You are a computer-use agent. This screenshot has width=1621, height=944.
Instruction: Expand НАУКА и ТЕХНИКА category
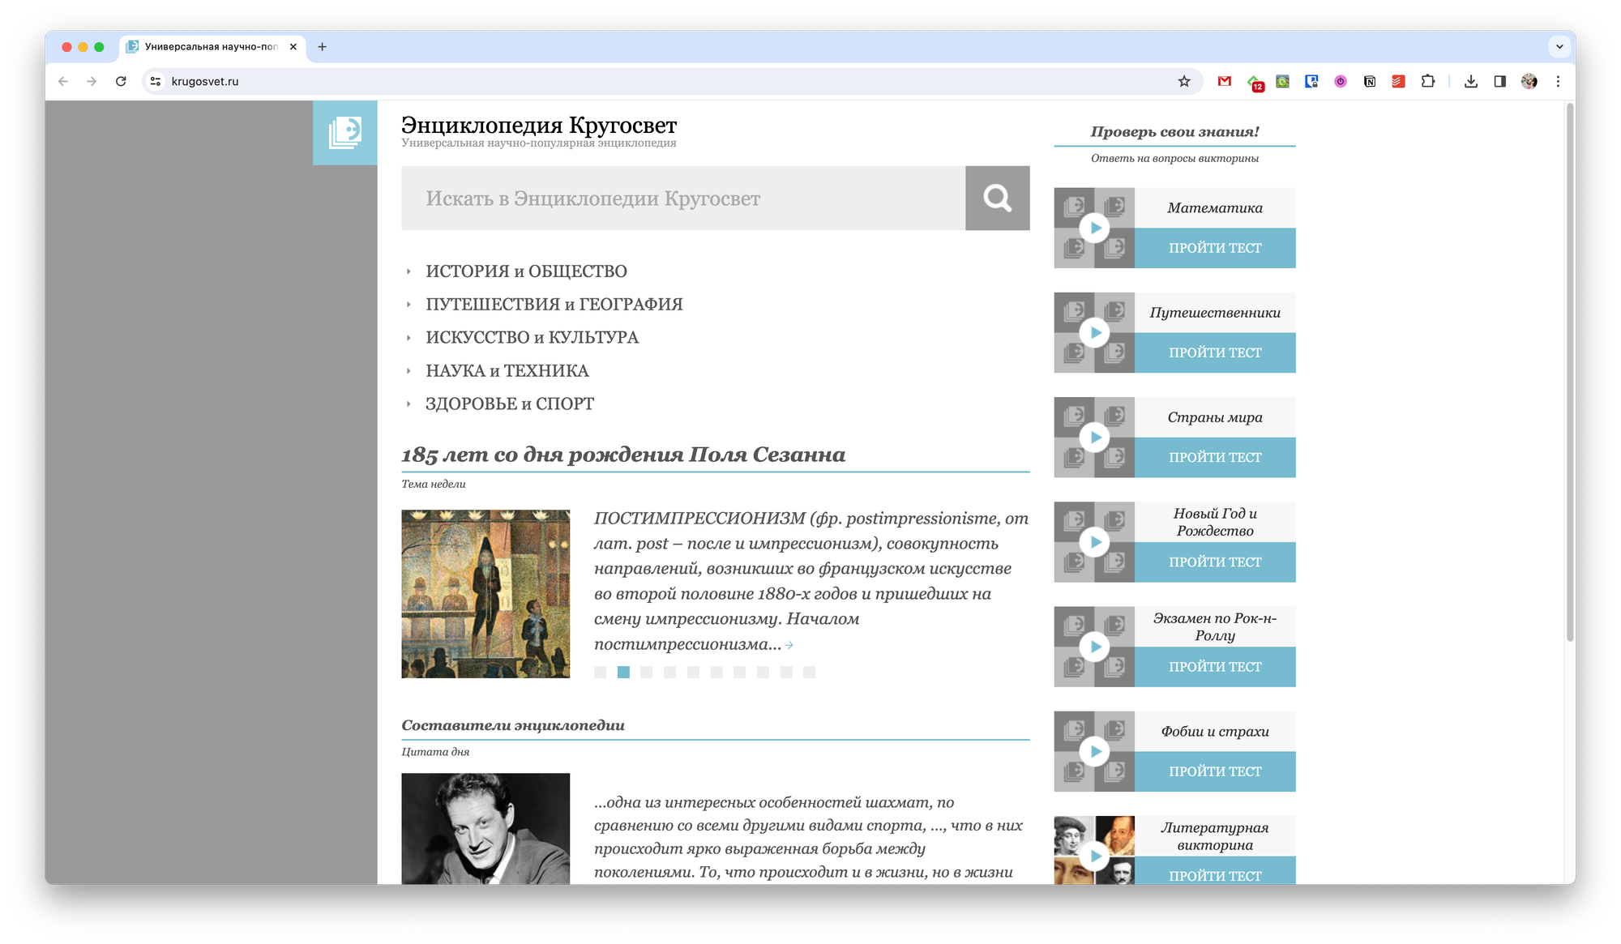tap(507, 371)
